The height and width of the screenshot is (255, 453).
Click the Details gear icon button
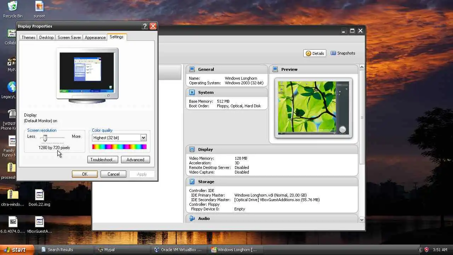(x=315, y=53)
